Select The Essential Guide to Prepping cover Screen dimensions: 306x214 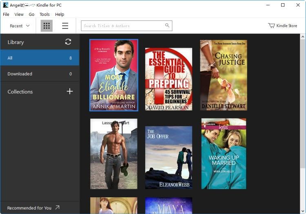click(x=169, y=79)
